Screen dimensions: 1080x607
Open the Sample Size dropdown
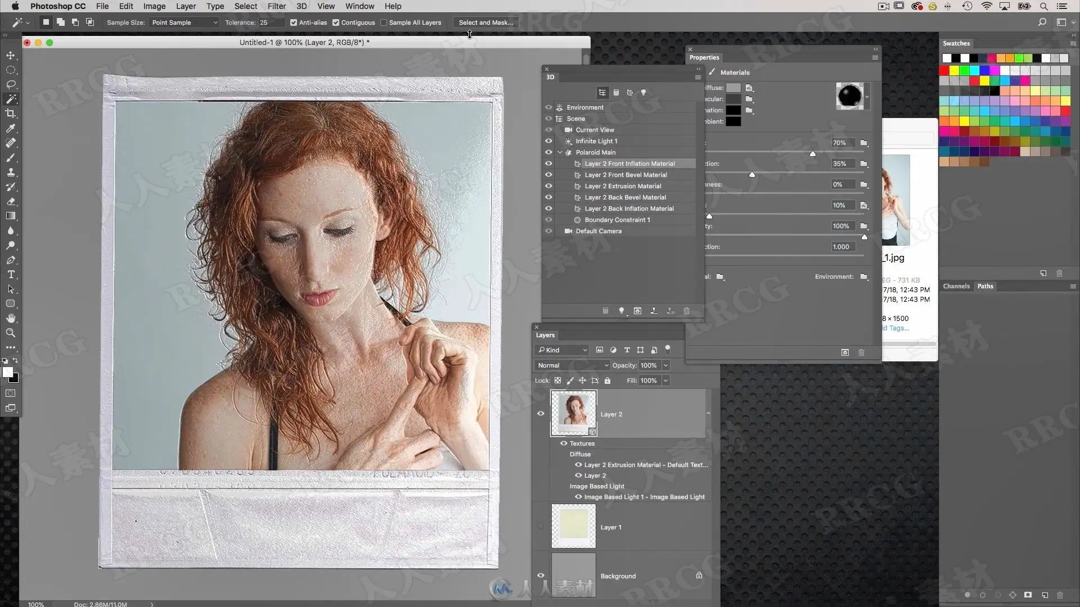coord(184,22)
